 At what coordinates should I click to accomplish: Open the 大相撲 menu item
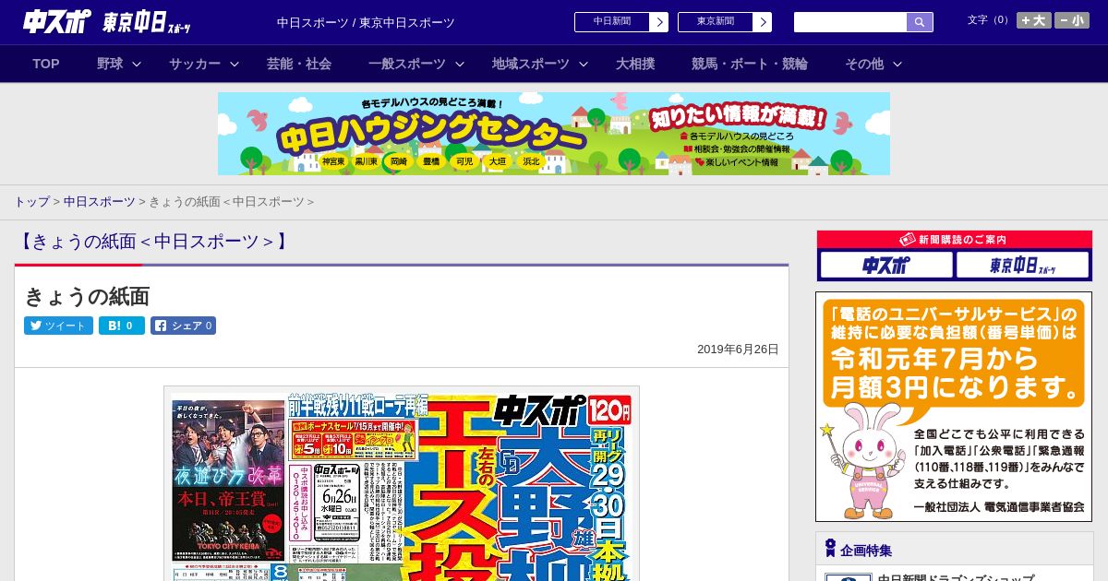point(635,64)
